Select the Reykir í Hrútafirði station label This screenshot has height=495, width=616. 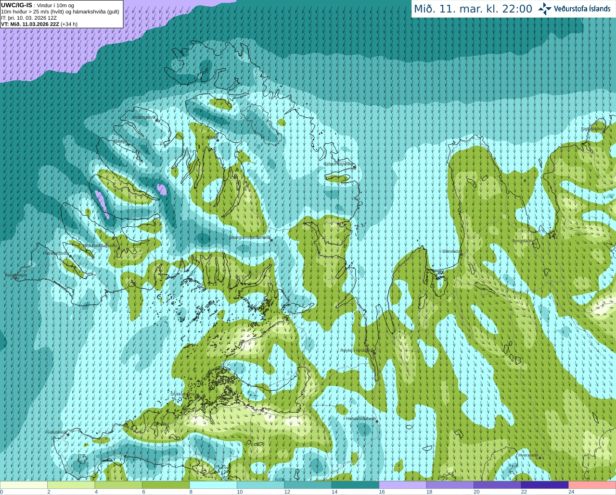357,350
